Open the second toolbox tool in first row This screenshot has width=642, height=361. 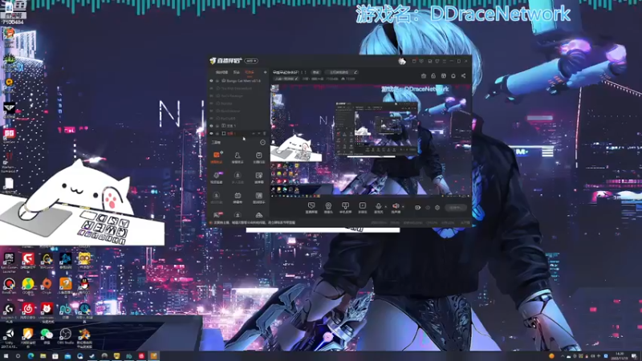point(238,156)
